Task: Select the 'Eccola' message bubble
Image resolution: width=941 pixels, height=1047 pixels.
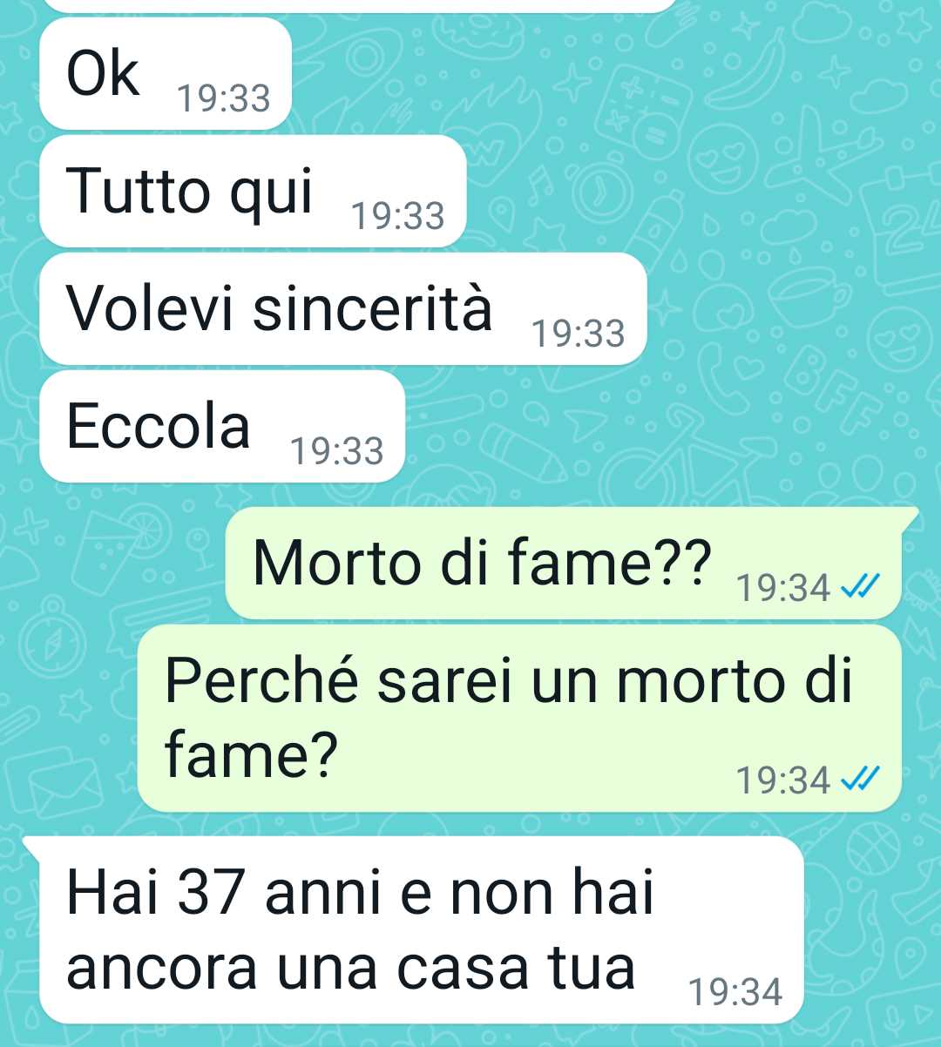Action: pyautogui.click(x=222, y=426)
